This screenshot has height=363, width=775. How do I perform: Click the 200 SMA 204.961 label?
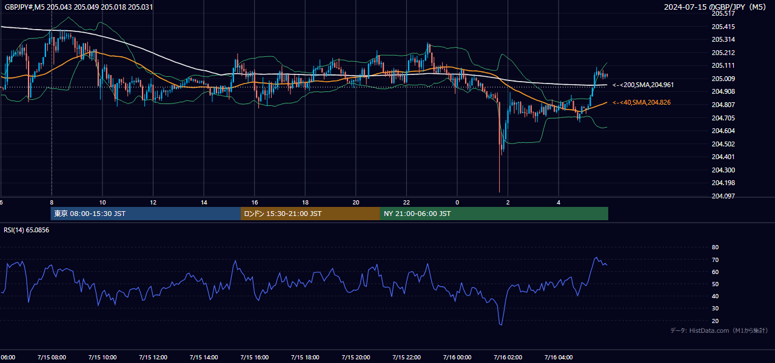(643, 85)
